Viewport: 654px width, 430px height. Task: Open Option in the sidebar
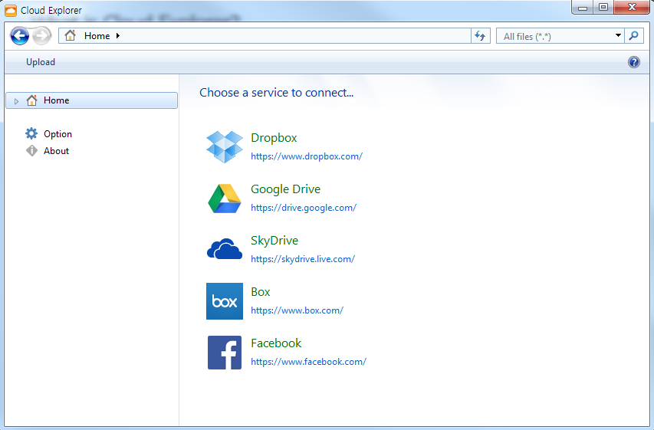click(x=58, y=134)
